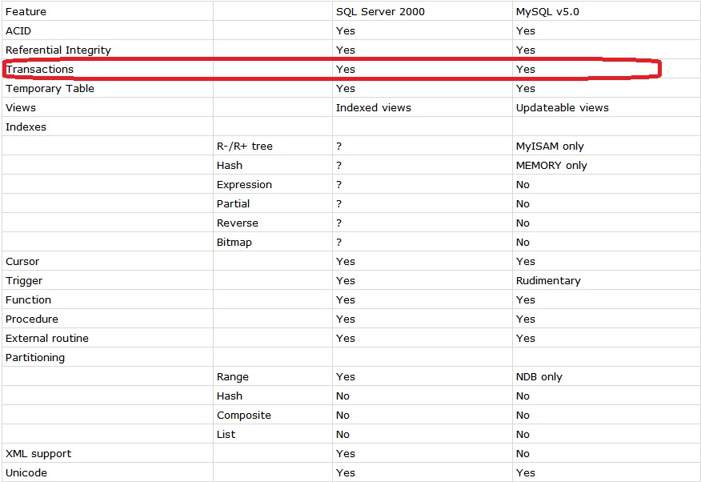
Task: Select SQL Server "Yes" in XML support row
Action: pyautogui.click(x=346, y=454)
